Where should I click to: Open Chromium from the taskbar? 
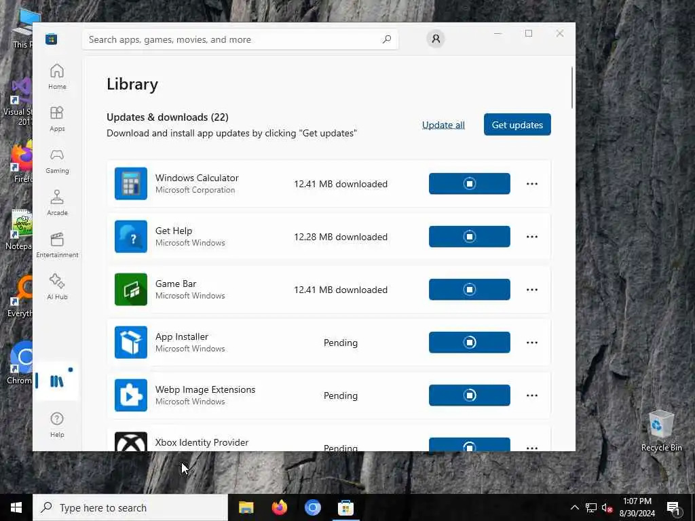click(x=312, y=507)
